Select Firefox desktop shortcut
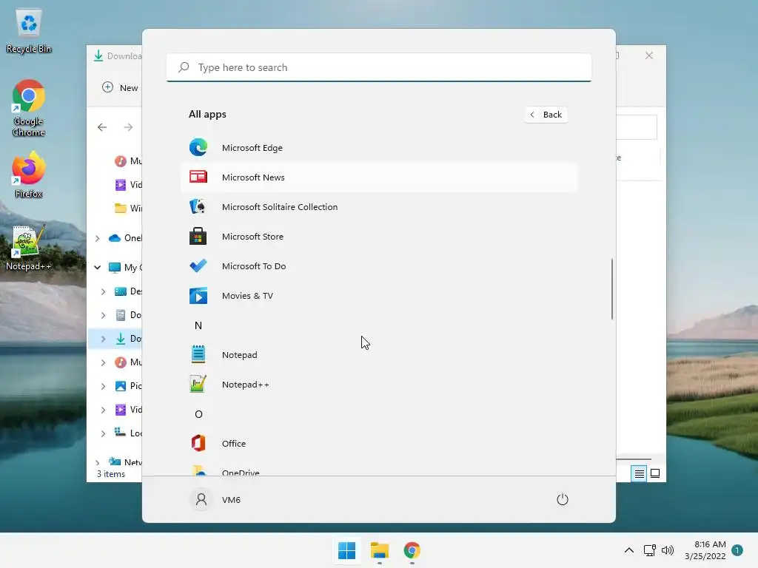This screenshot has width=758, height=568. pos(29,175)
